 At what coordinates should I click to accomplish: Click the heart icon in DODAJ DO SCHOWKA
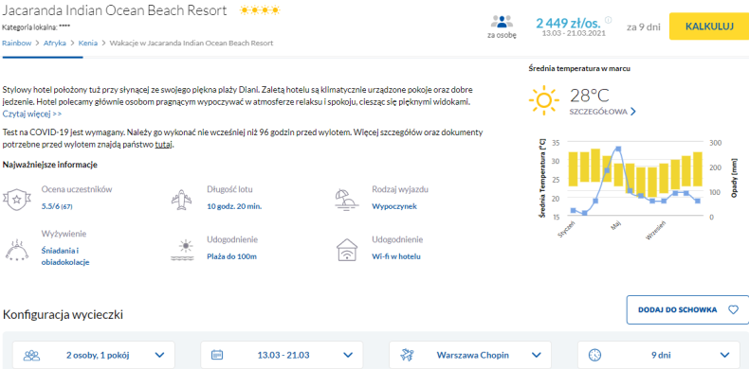pyautogui.click(x=733, y=310)
